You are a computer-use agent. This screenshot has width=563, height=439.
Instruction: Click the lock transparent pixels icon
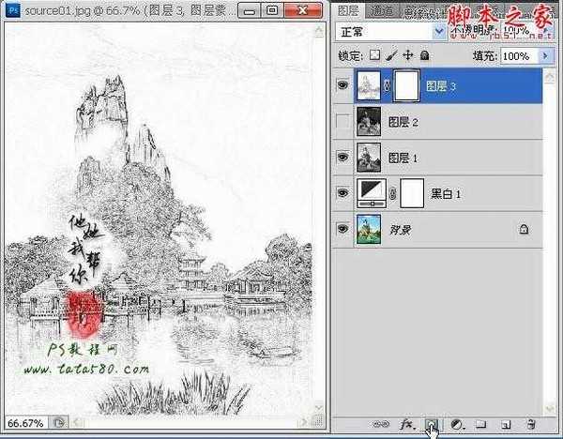click(x=374, y=55)
